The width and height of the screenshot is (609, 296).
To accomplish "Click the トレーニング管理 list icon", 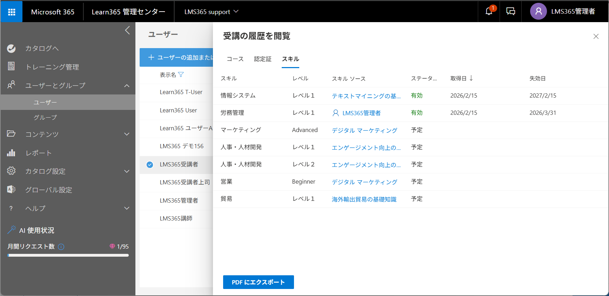I will click(11, 66).
